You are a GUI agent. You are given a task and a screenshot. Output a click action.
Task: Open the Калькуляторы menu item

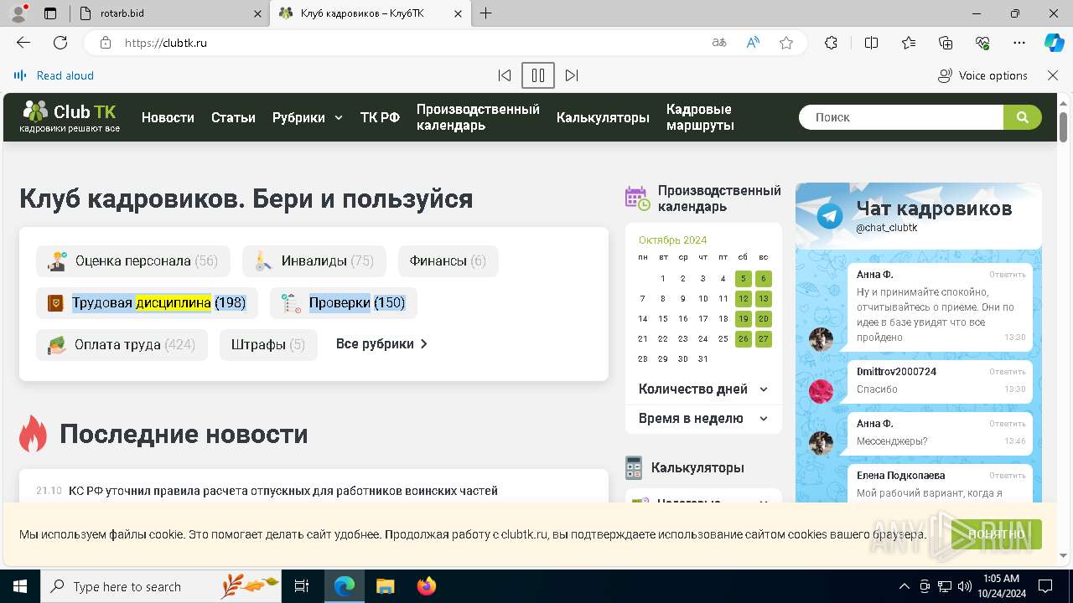pos(603,117)
